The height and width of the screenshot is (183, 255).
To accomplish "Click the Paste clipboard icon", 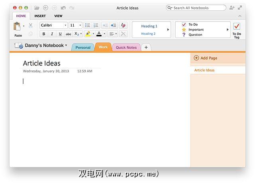I will click(17, 27).
